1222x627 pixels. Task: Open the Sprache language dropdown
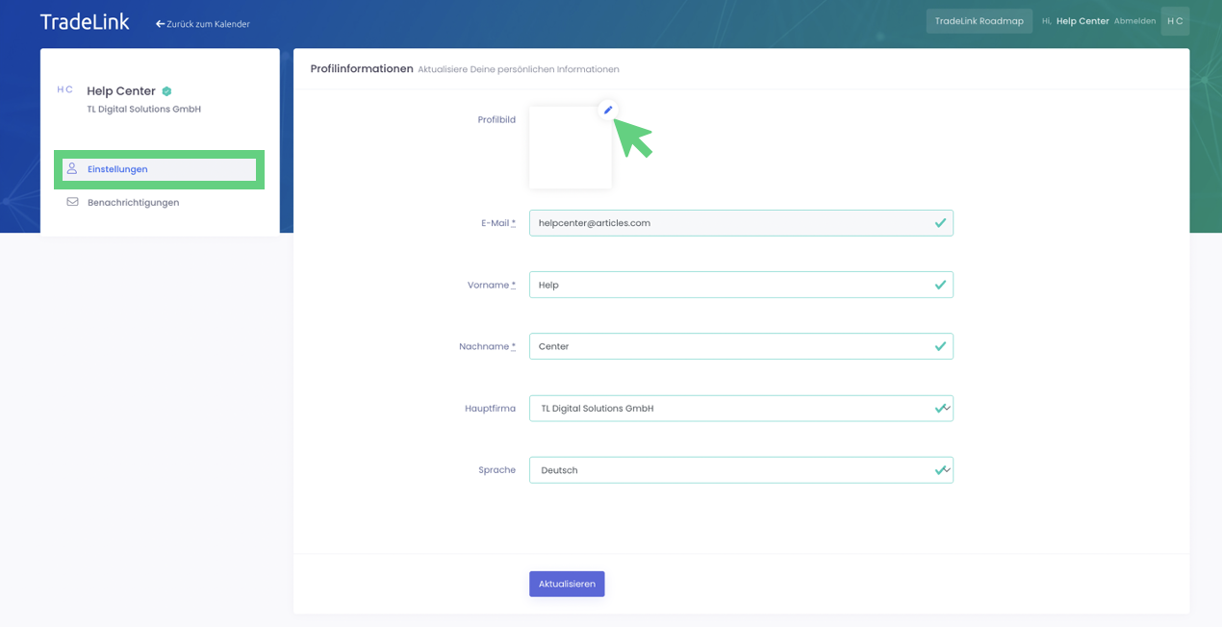click(x=740, y=470)
